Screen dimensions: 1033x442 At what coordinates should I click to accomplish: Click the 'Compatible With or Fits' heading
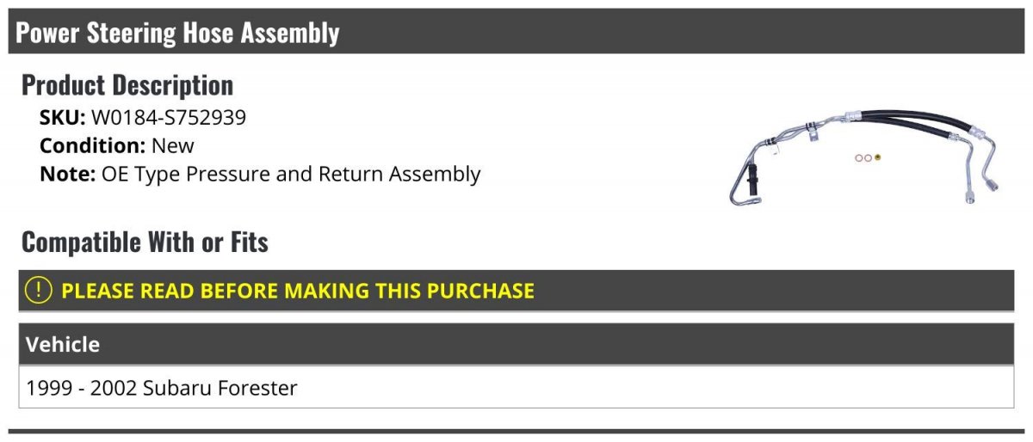pyautogui.click(x=145, y=242)
